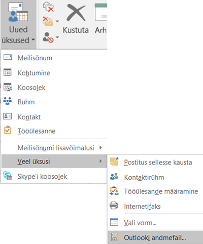
Task: Open the Junk dropdown arrow
Action: (x=57, y=37)
